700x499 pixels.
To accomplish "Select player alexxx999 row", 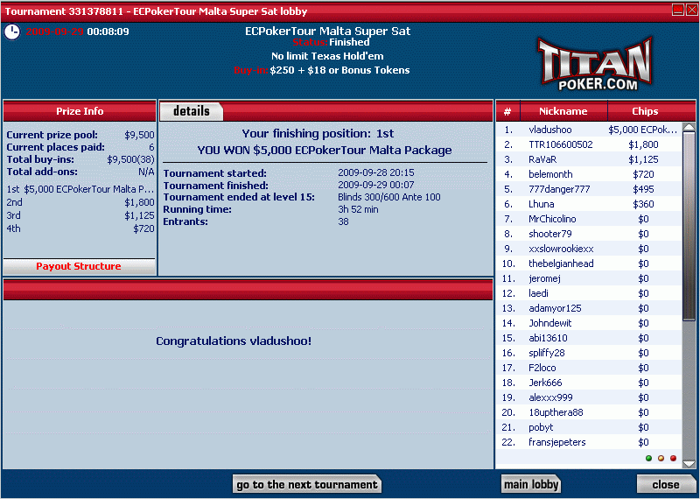I will [589, 397].
